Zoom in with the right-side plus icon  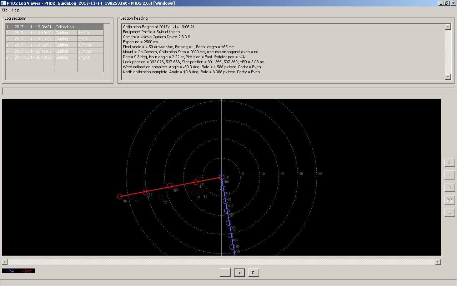click(449, 162)
